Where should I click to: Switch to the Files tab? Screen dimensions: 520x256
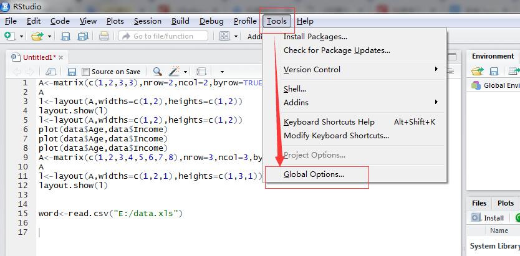pos(479,203)
